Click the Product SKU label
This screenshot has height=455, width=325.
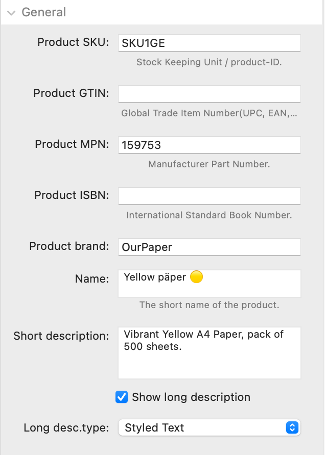[73, 42]
